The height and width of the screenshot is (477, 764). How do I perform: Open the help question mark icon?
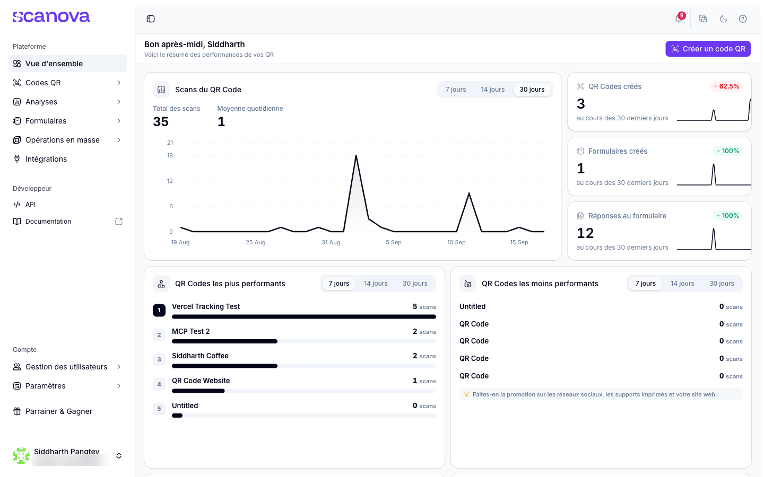coord(743,19)
